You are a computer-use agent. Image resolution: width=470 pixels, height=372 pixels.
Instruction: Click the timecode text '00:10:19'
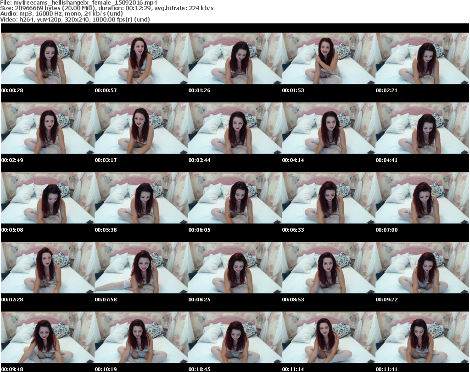[x=106, y=369]
